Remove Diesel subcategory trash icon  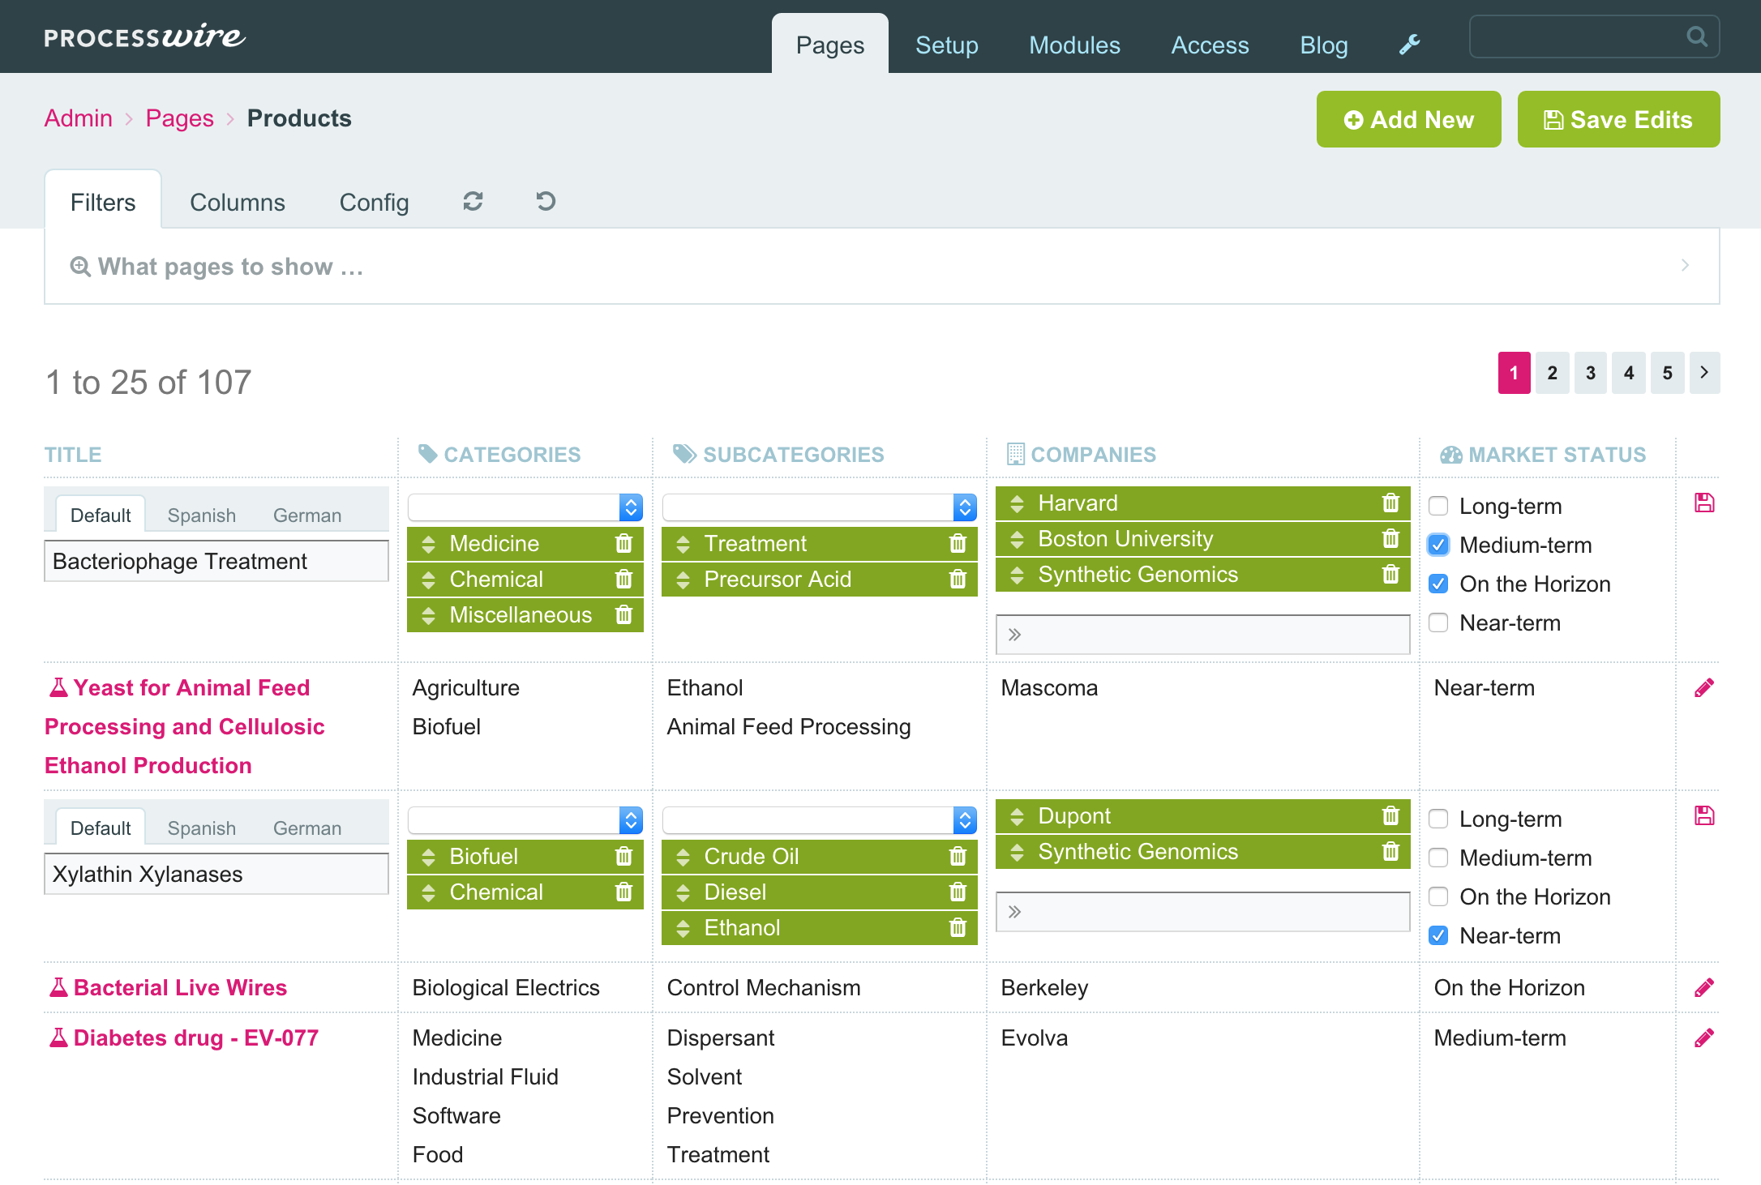tap(958, 892)
